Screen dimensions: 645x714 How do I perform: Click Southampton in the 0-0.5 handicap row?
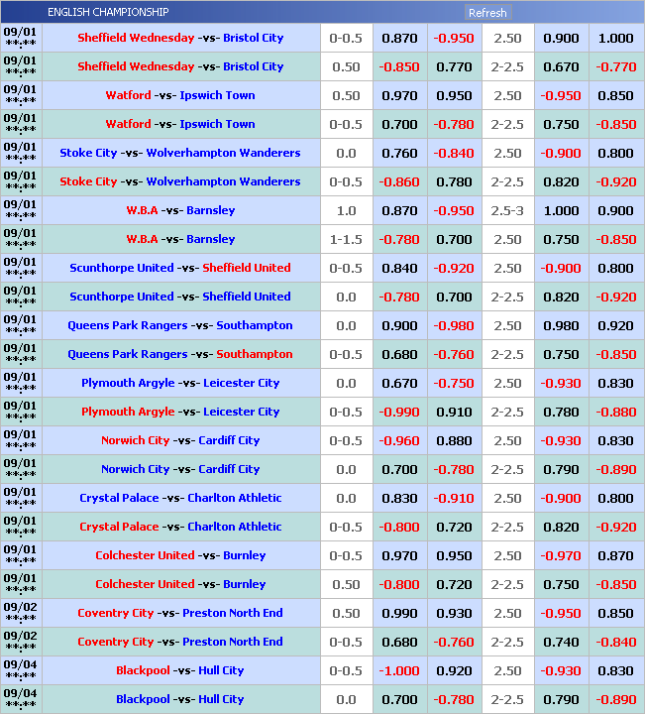[x=255, y=354]
